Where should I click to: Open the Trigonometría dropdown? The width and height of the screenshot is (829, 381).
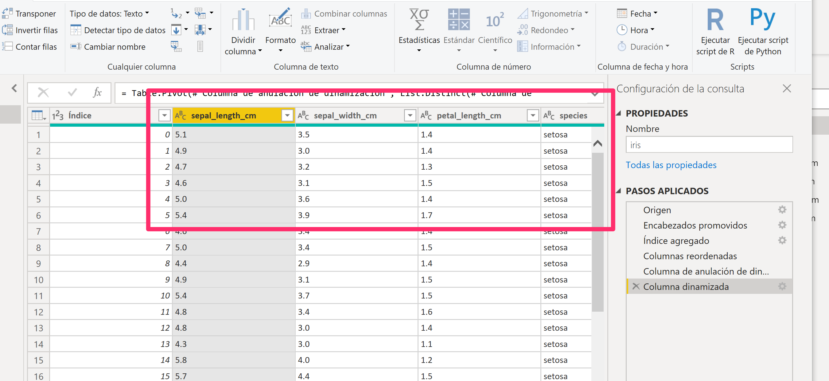coord(553,13)
